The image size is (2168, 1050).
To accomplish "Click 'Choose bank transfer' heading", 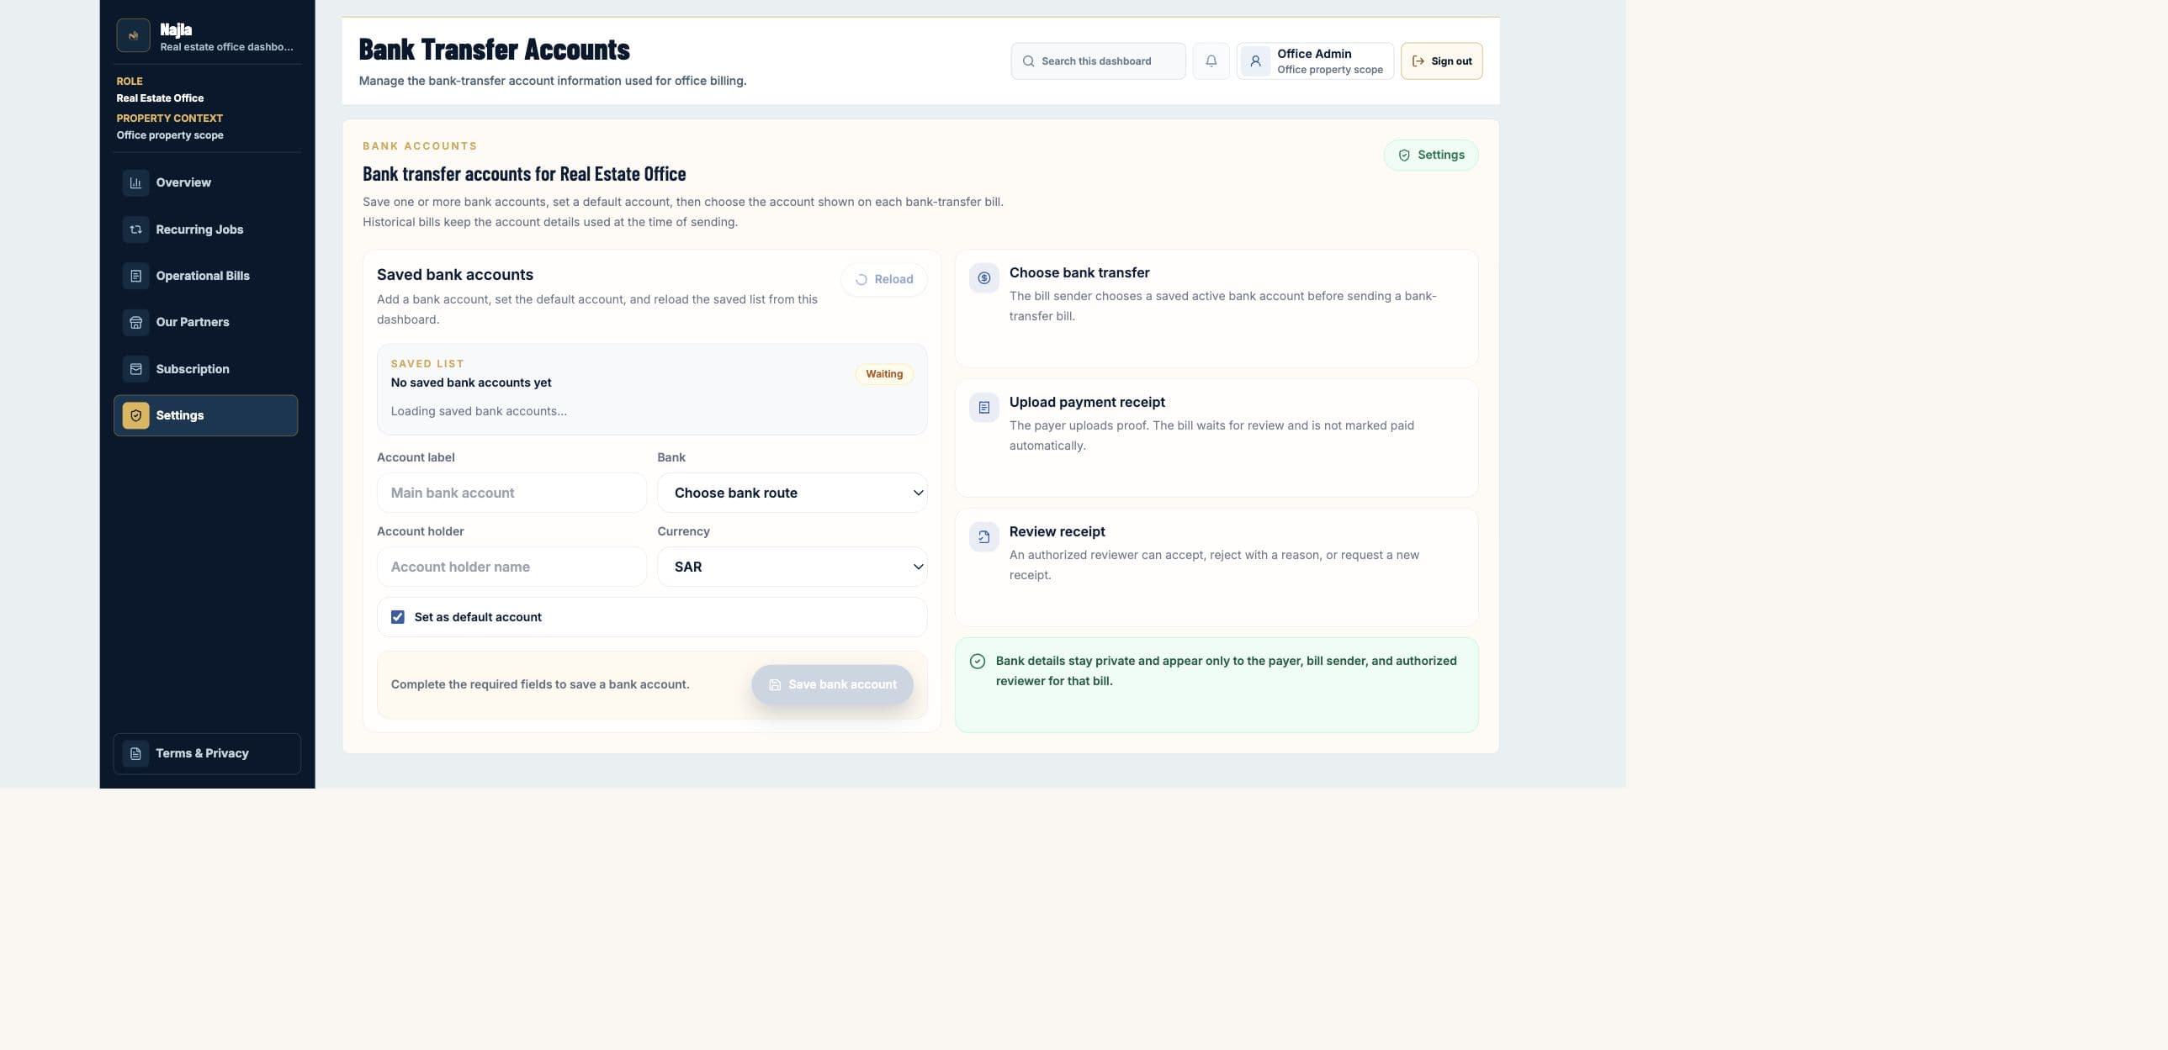I will (x=1079, y=272).
